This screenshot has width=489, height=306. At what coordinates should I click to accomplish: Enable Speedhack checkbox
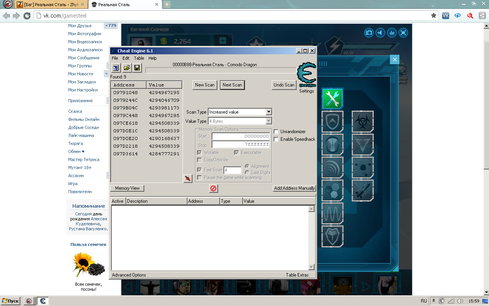pyautogui.click(x=276, y=139)
